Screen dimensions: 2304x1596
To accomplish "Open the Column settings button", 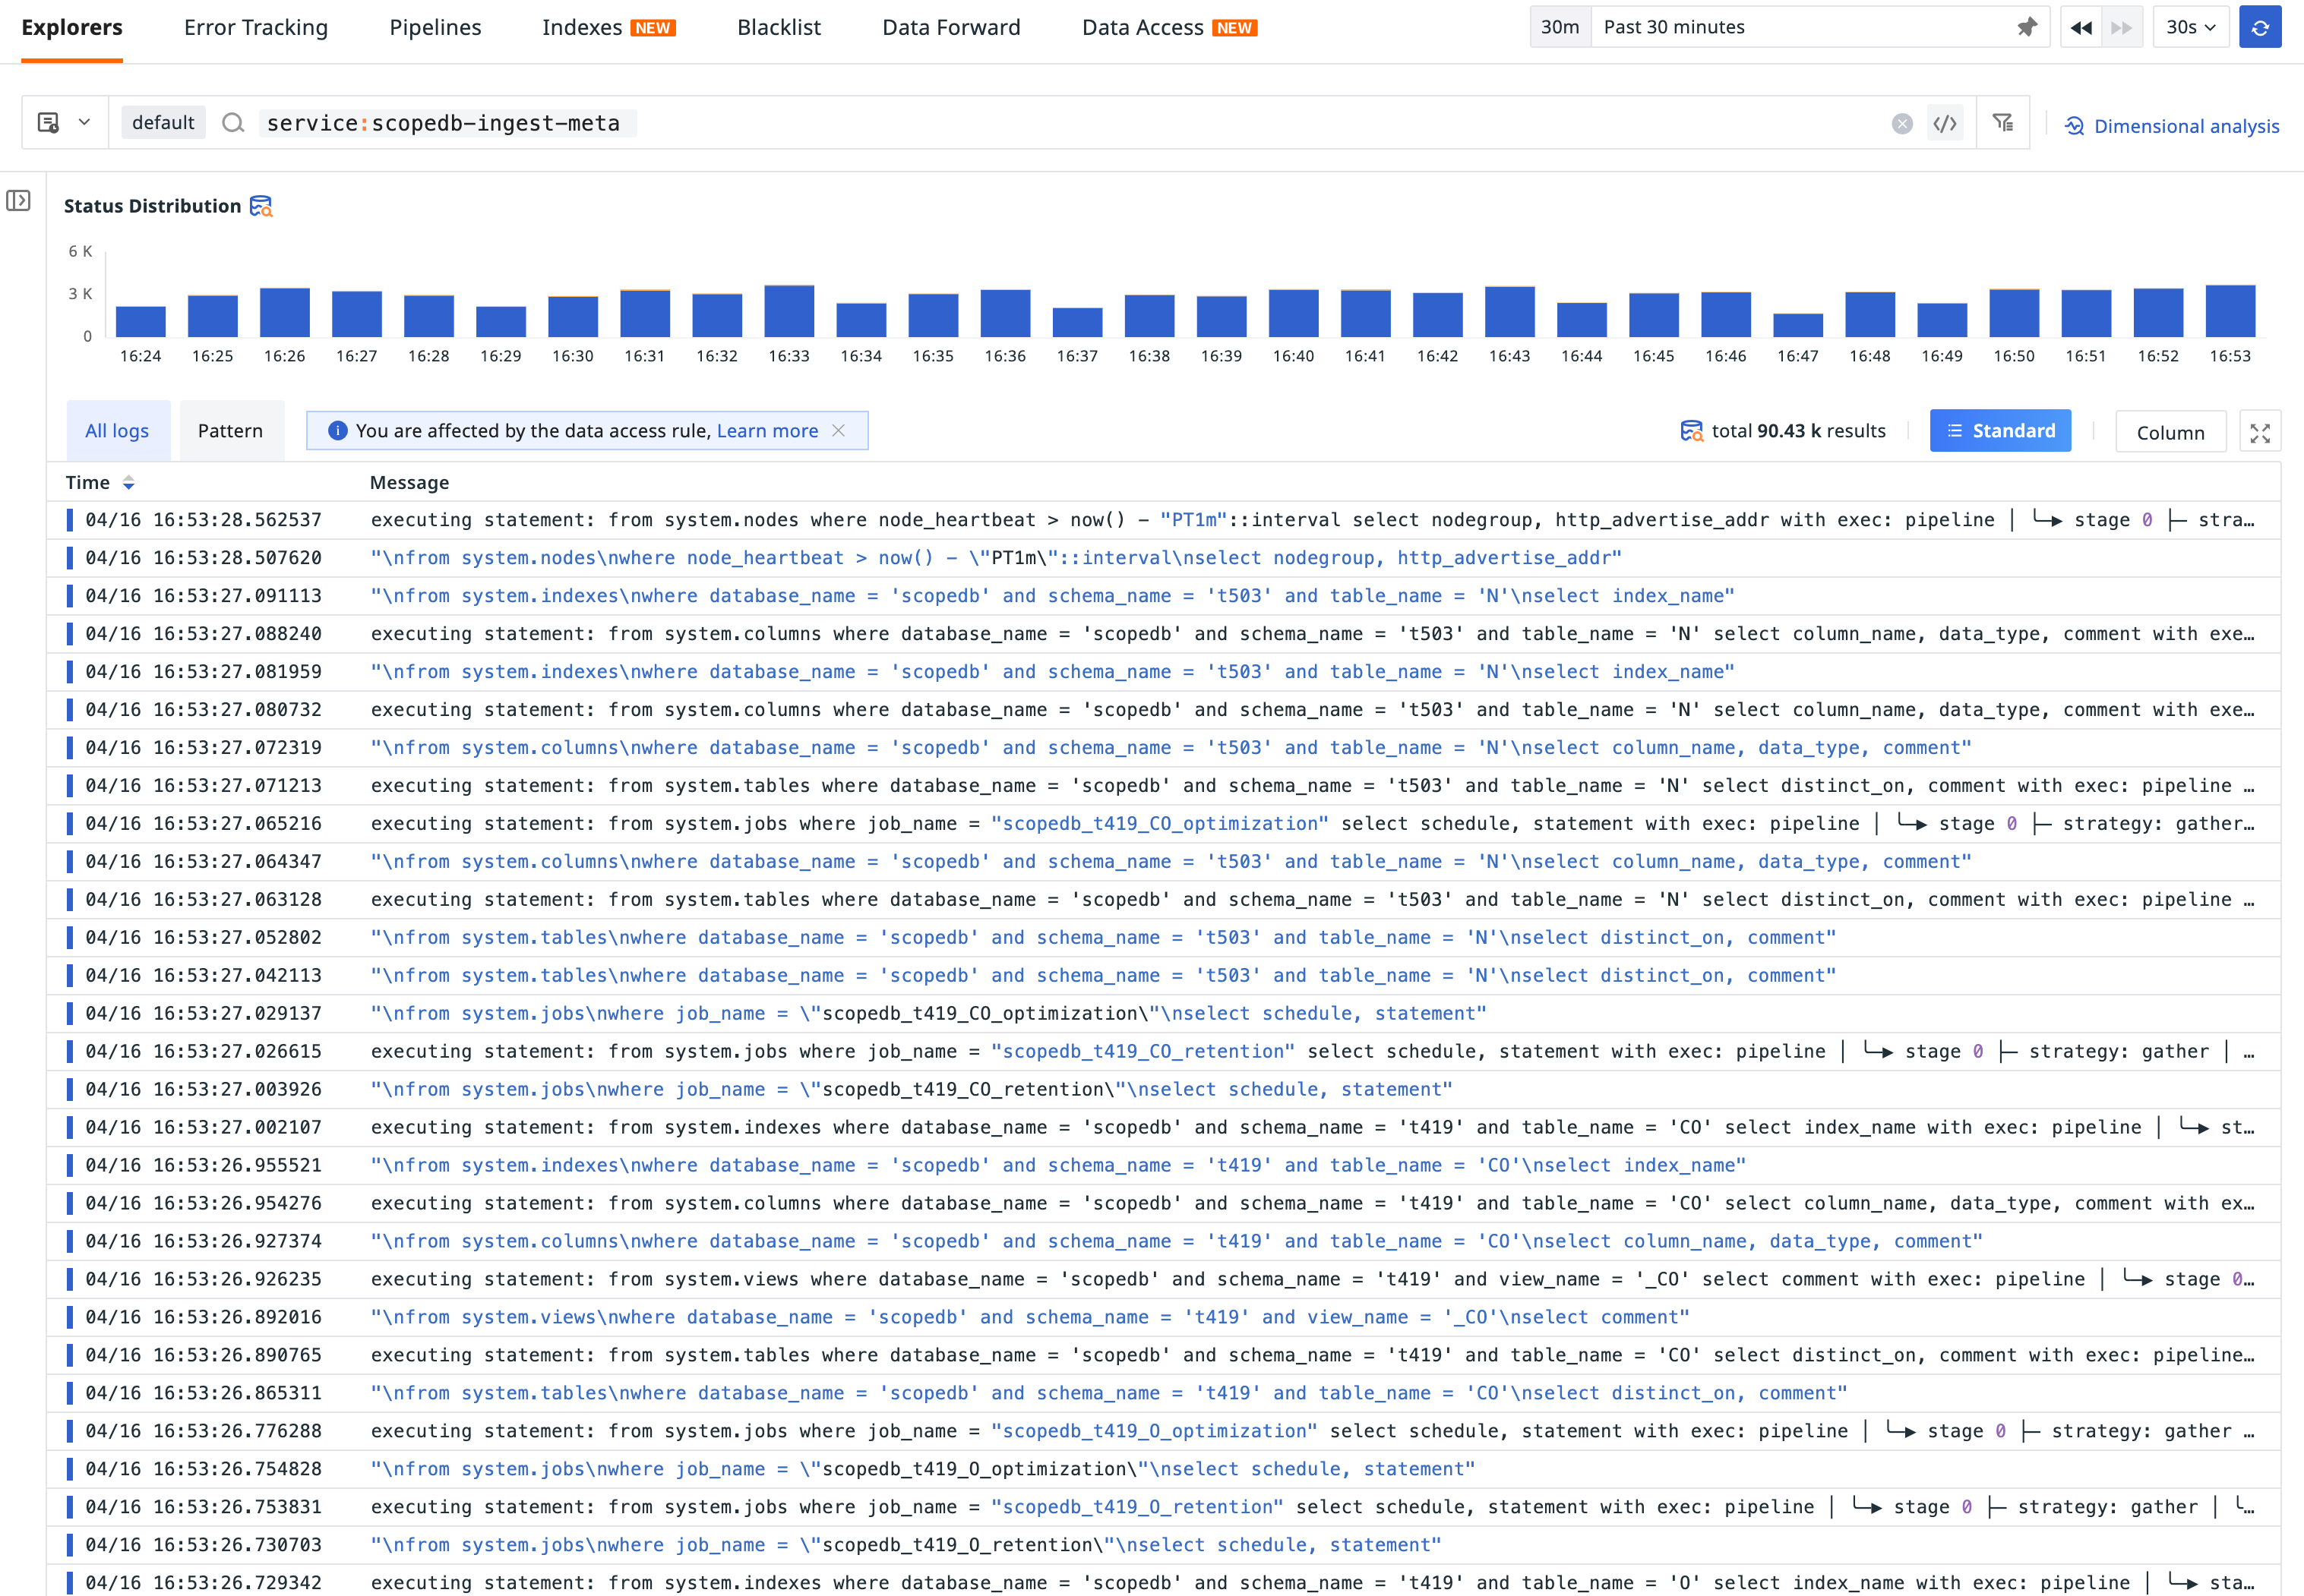I will 2170,432.
